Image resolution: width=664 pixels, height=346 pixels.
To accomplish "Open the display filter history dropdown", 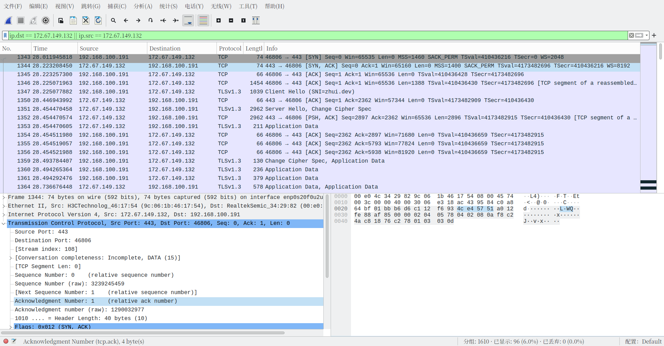I will point(646,35).
